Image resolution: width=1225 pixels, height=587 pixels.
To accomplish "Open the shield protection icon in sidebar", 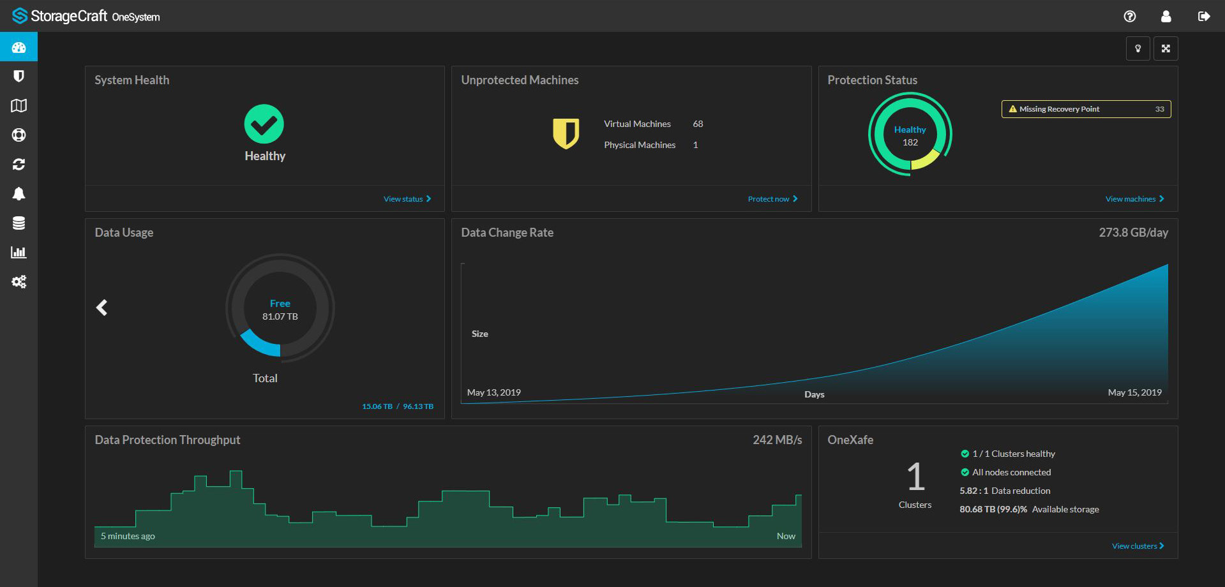I will click(19, 77).
